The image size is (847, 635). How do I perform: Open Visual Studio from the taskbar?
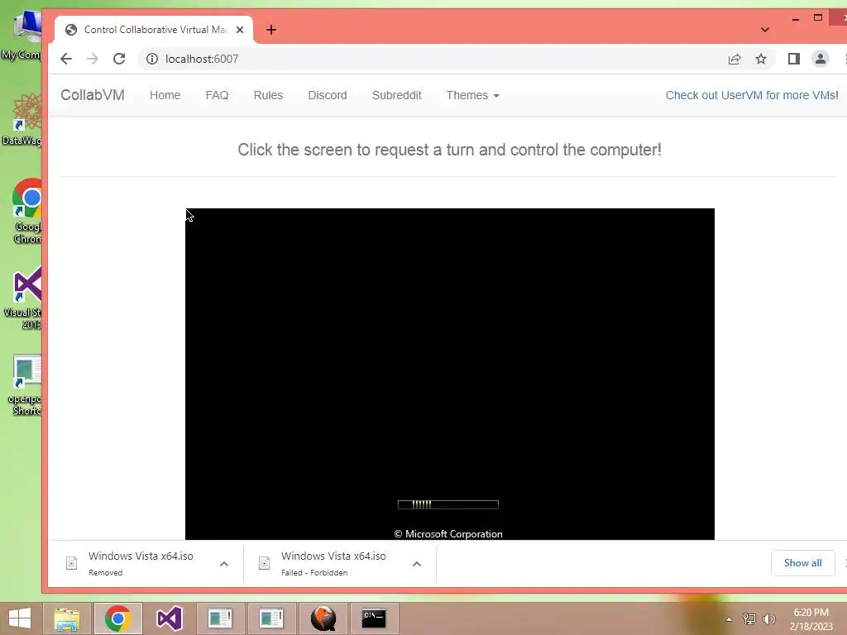[x=169, y=618]
